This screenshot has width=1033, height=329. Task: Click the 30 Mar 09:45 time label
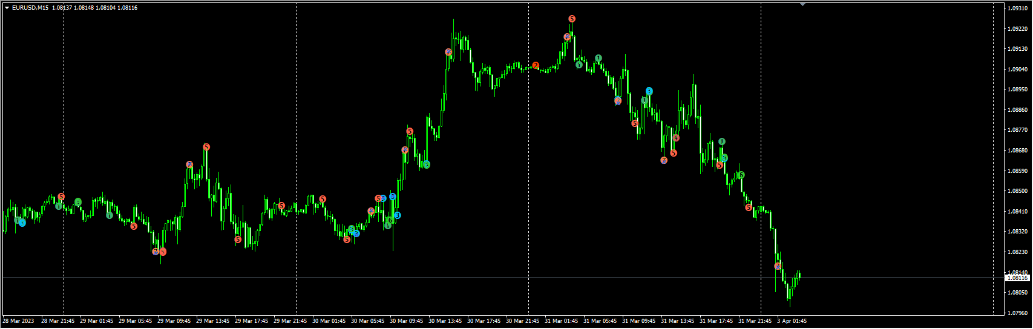click(x=407, y=321)
